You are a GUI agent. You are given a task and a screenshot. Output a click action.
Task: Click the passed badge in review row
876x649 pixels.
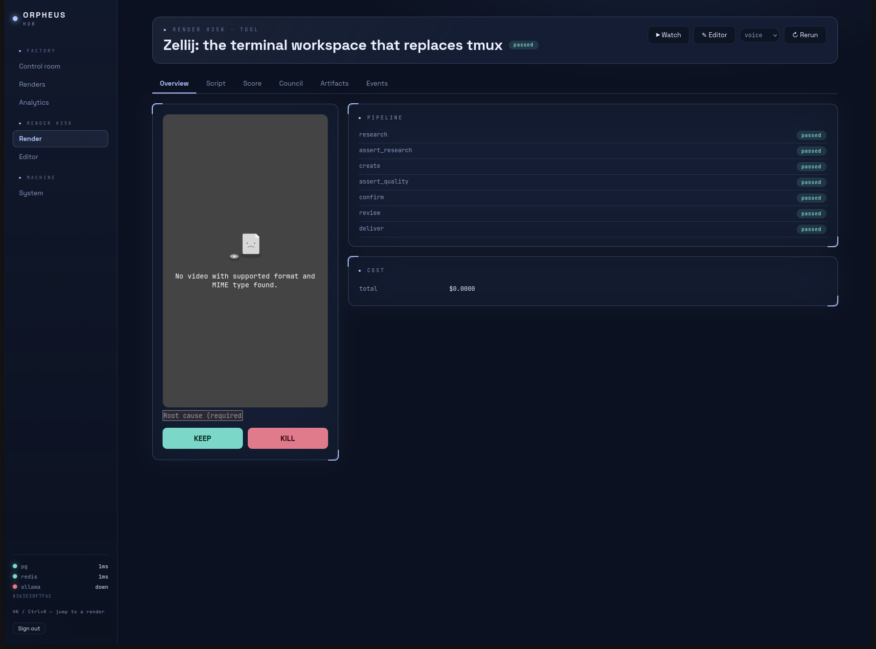[811, 214]
